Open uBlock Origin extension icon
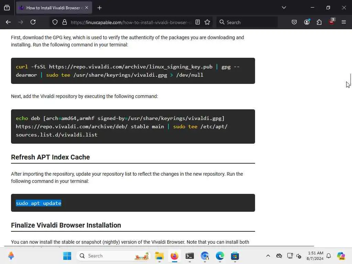Screen dimensions: 352x264 (332, 22)
